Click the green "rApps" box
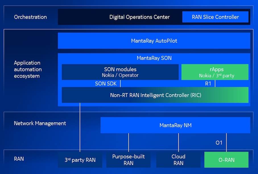This screenshot has height=174, width=258. [x=215, y=72]
